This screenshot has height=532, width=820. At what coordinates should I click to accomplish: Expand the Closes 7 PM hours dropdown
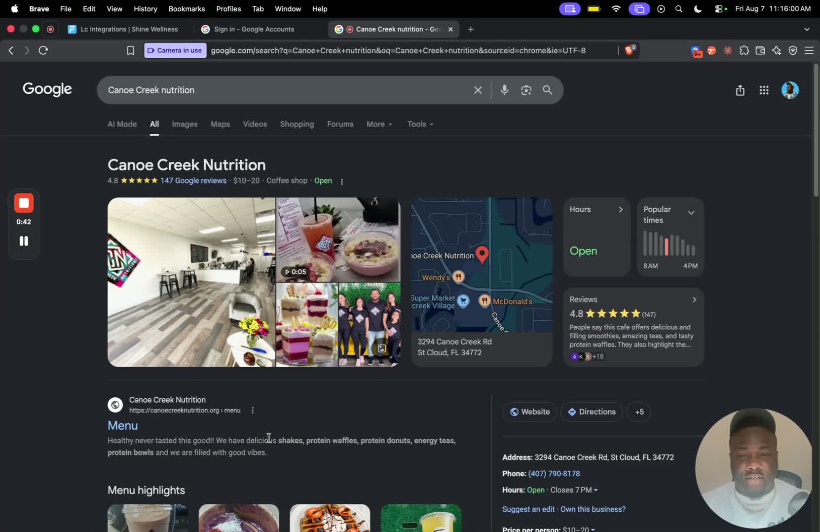tap(574, 490)
